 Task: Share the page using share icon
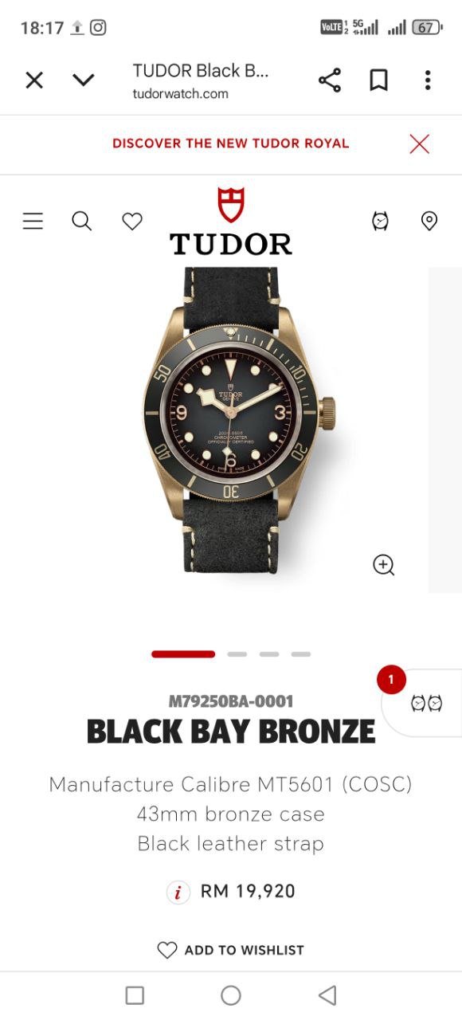(330, 80)
